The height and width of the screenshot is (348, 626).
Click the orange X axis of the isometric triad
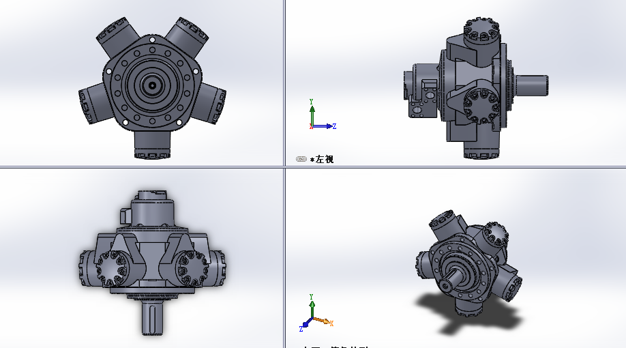[323, 321]
